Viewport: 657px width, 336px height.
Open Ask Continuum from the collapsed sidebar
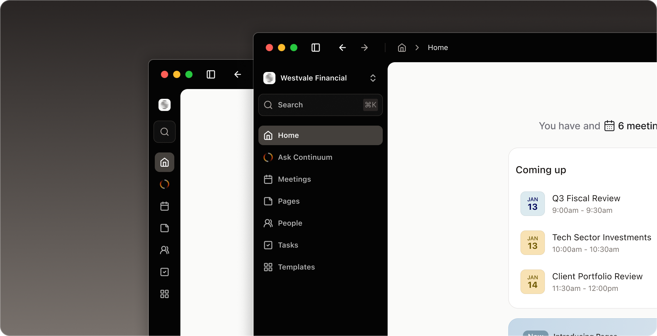[165, 184]
